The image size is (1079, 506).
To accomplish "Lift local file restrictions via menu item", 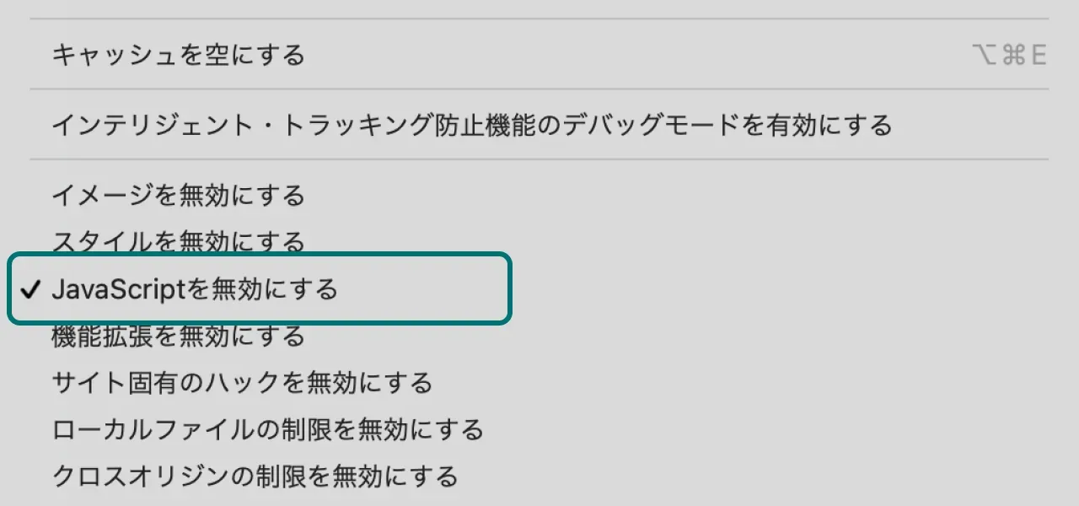I will pyautogui.click(x=267, y=428).
